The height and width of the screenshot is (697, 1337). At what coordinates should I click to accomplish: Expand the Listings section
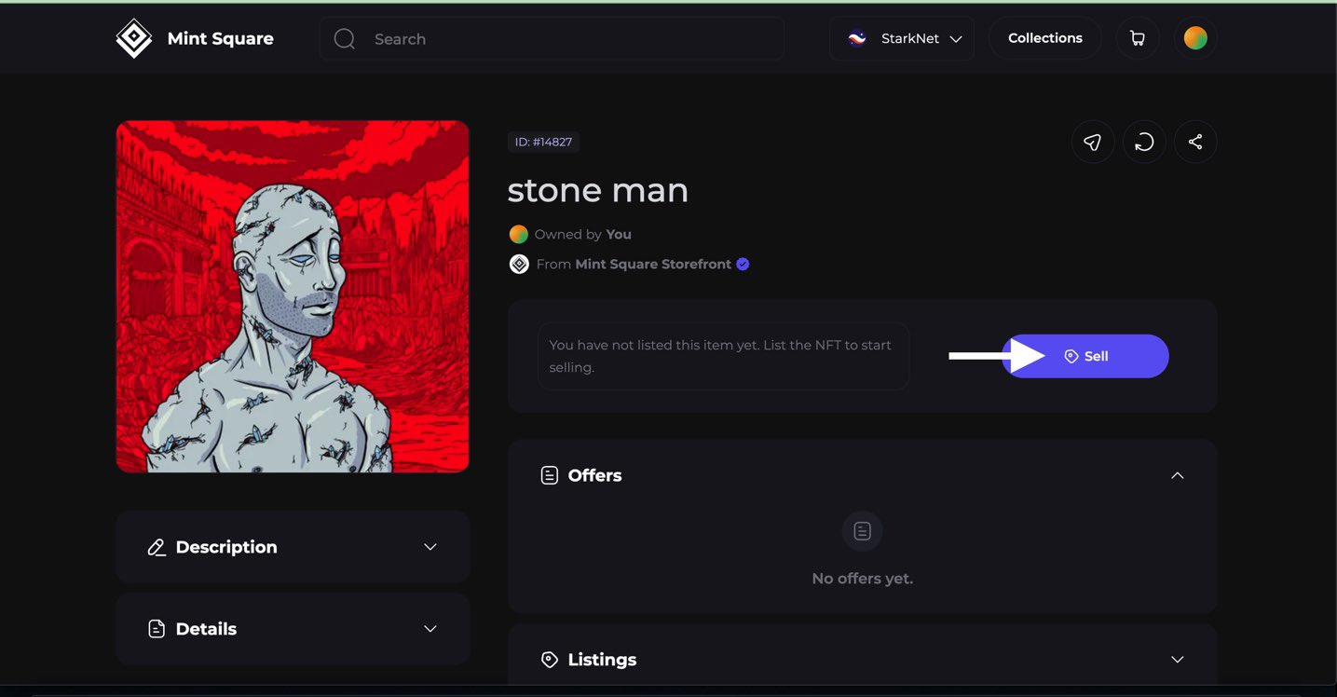[1178, 660]
